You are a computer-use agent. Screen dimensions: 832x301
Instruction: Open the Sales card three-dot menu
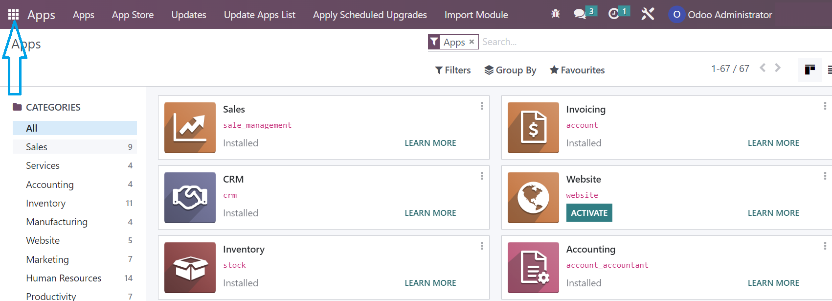[x=482, y=106]
